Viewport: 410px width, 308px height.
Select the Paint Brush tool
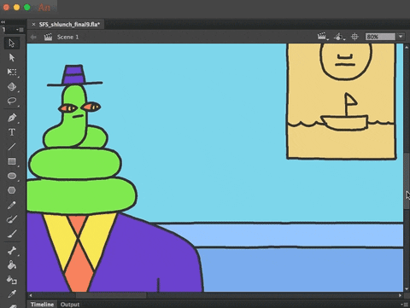[x=12, y=234]
